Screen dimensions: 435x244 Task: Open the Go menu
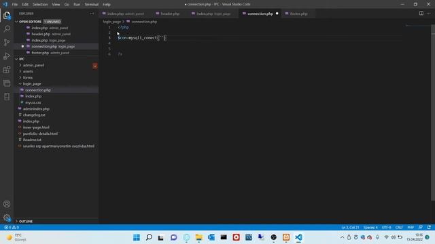(x=67, y=5)
